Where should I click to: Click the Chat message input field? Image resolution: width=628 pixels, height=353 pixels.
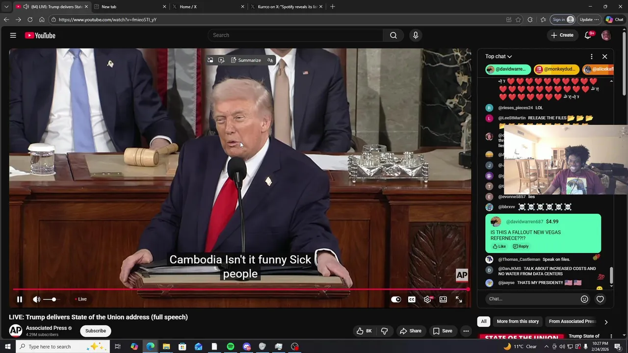tap(531, 299)
